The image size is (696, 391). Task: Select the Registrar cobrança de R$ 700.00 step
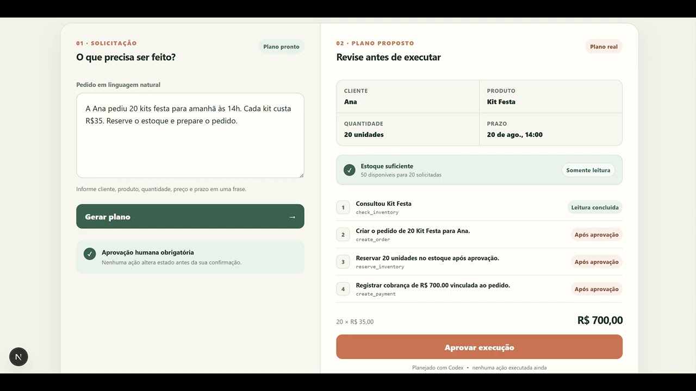[433, 285]
